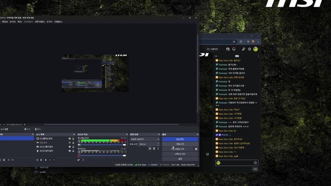The height and width of the screenshot is (186, 331).
Task: Click the 스튜디오 button on the streaming page
Action: coord(212,49)
